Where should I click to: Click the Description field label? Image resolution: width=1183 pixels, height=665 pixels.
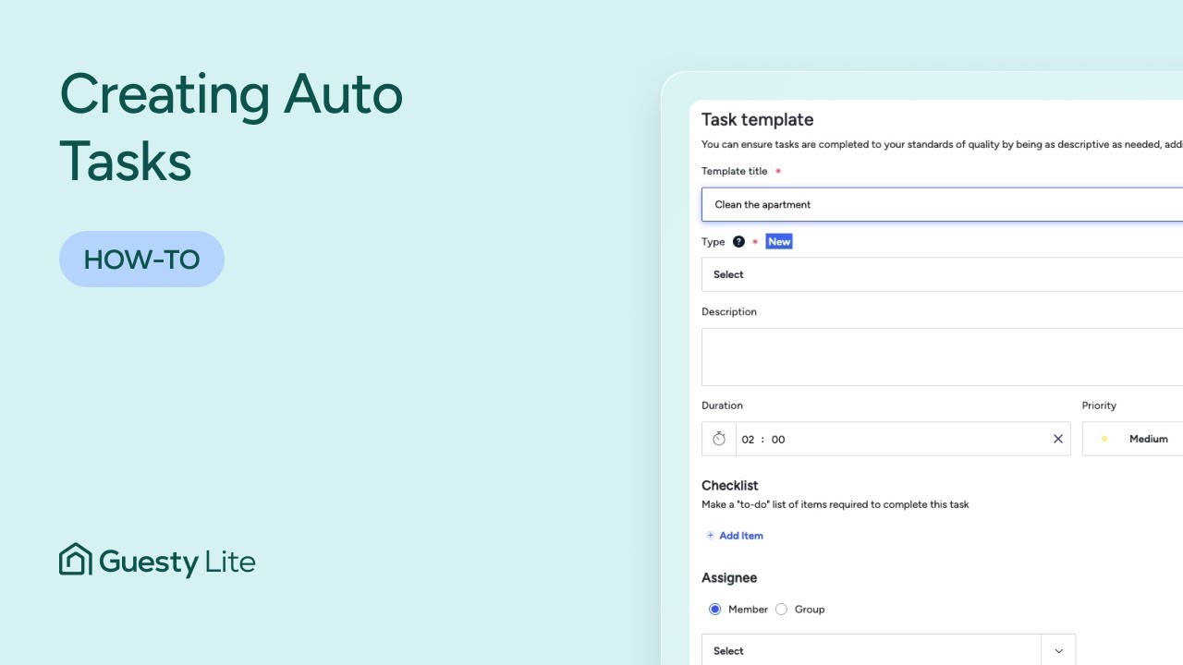click(x=729, y=312)
